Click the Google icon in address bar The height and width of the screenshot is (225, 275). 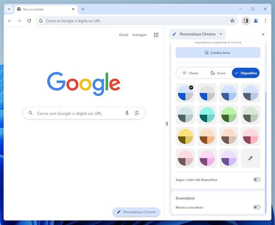[41, 21]
